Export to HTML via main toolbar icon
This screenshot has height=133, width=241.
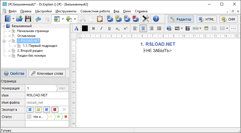click(110, 19)
